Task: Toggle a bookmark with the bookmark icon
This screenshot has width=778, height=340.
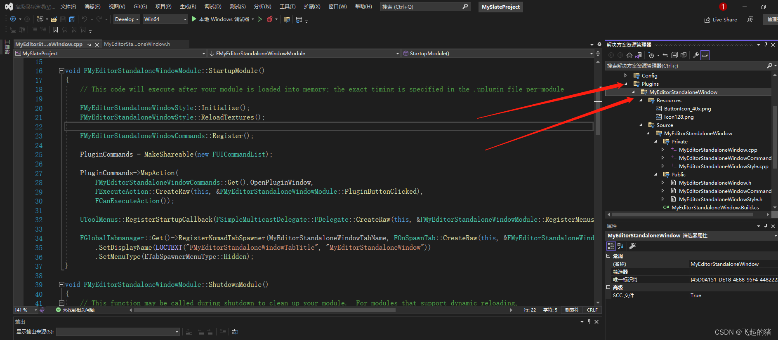Action: point(56,30)
